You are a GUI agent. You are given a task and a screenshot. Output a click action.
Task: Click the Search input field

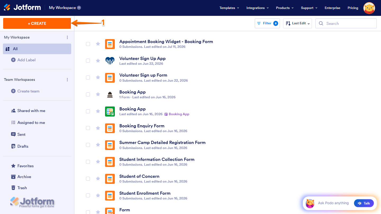[x=346, y=23]
